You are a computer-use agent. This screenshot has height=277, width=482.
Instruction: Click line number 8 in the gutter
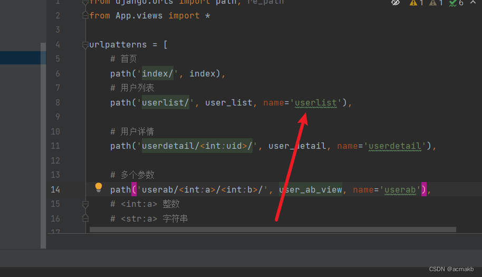[57, 103]
